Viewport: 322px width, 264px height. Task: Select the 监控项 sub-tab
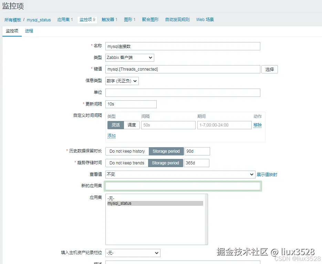point(12,31)
